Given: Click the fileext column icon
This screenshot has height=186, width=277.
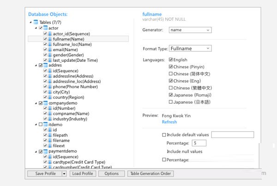Looking at the screenshot, I should [x=50, y=145].
